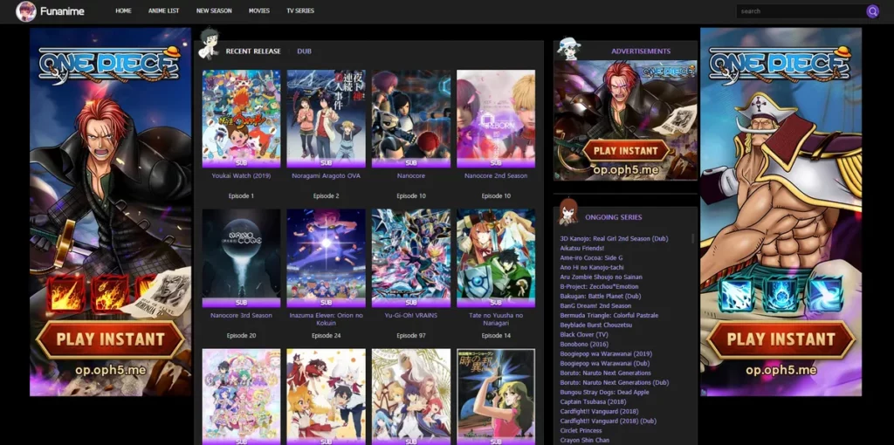Screen dimensions: 894x445
Task: Open the TV SERIES menu item
Action: (300, 10)
